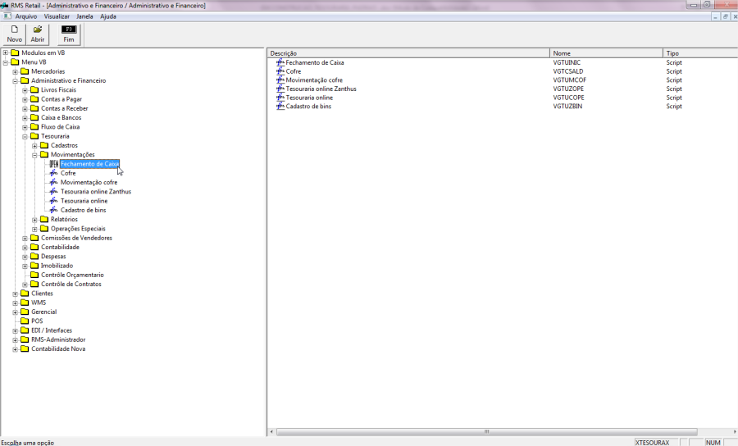The image size is (738, 446).
Task: Click the VGTUMCOF name cell
Action: [x=570, y=80]
